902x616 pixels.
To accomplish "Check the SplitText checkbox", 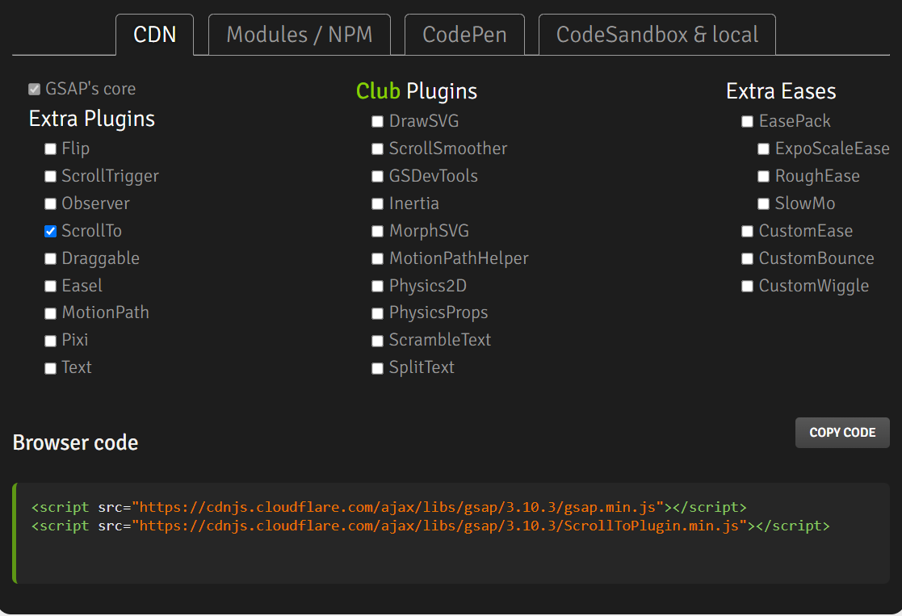I will point(377,368).
